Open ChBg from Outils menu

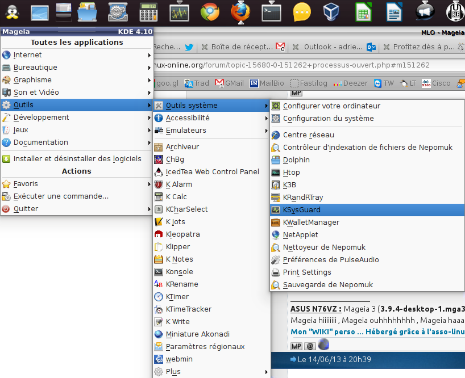click(x=211, y=159)
